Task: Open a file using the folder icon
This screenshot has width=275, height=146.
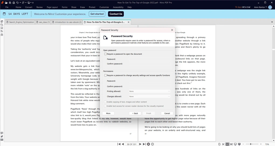Action: click(x=6, y=3)
